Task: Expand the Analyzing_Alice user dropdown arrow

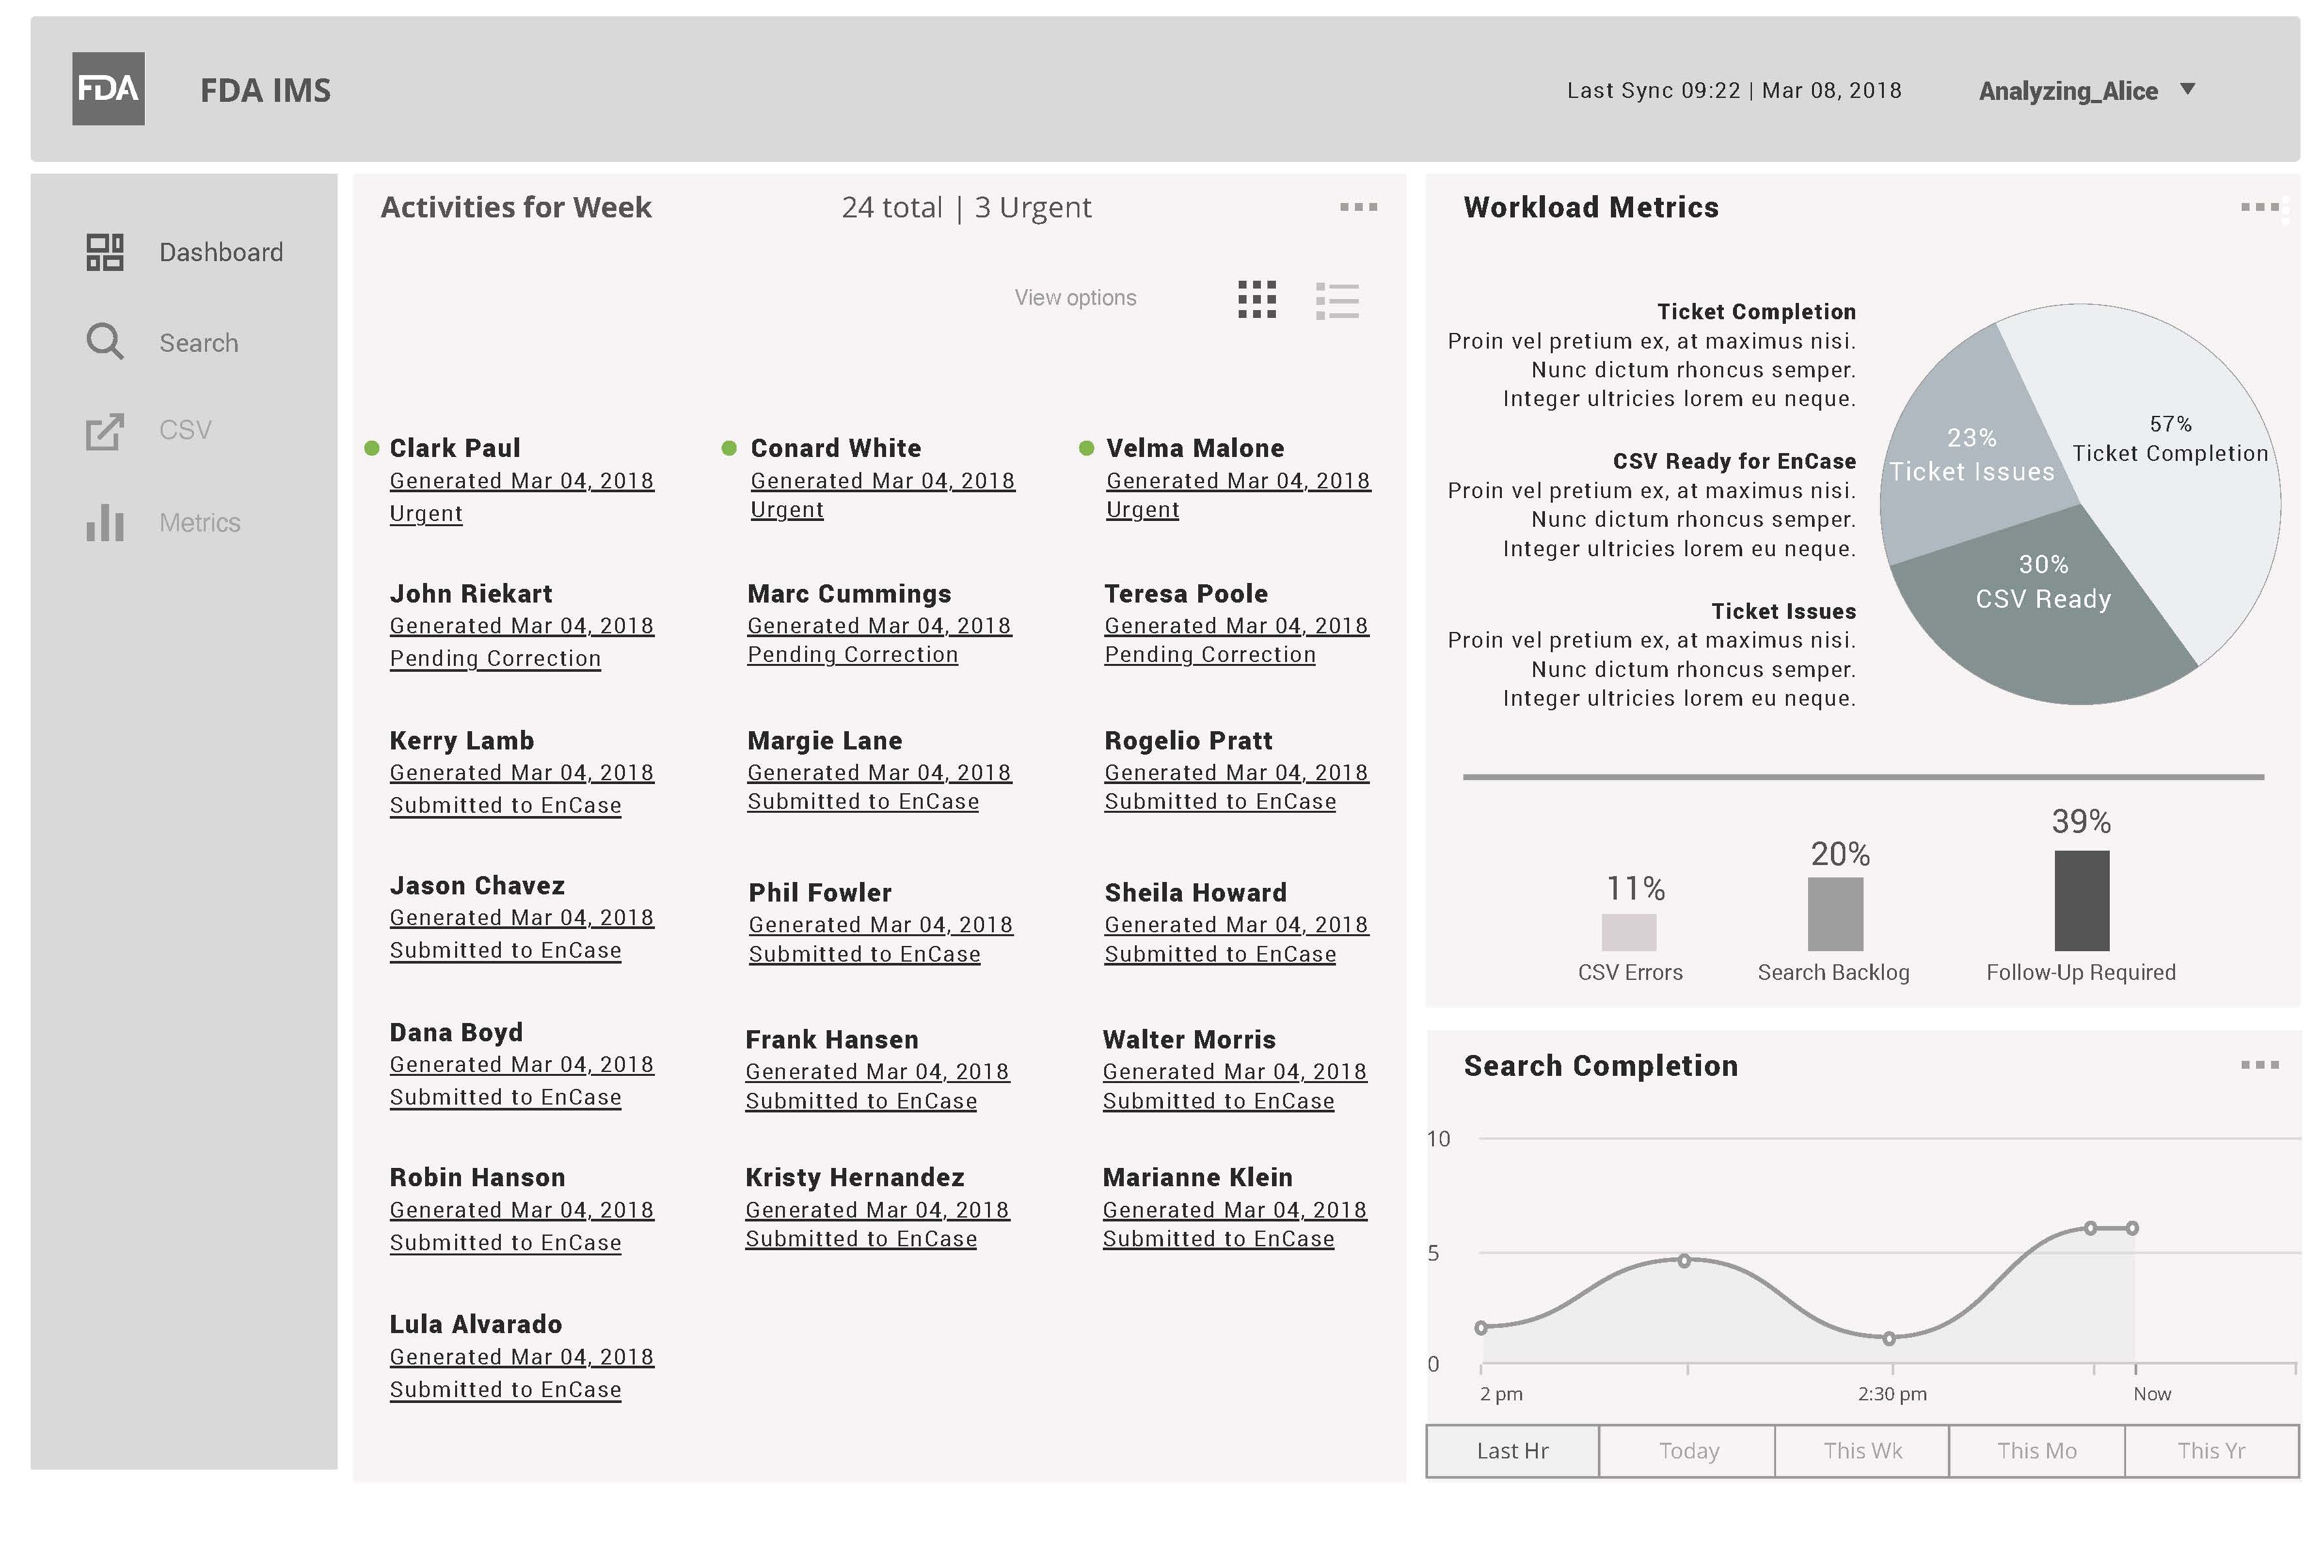Action: [x=2187, y=89]
